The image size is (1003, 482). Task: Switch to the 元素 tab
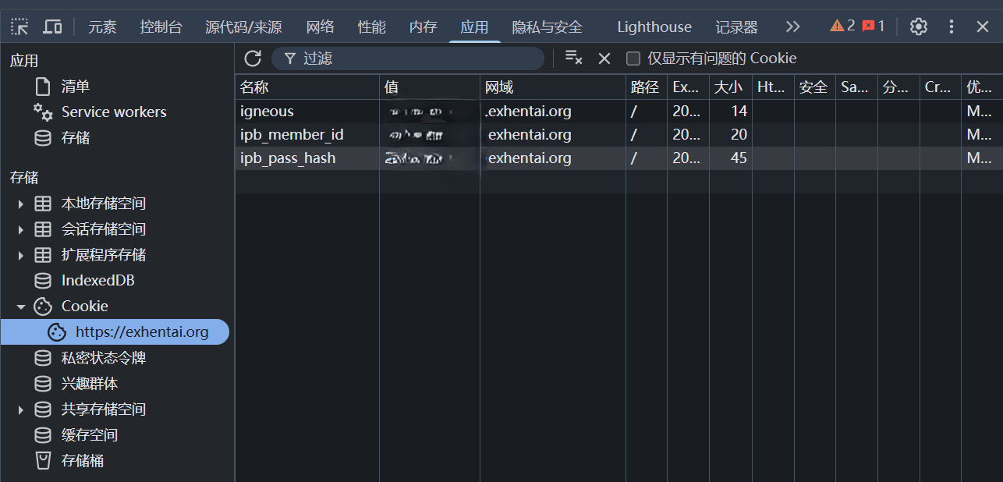click(102, 27)
